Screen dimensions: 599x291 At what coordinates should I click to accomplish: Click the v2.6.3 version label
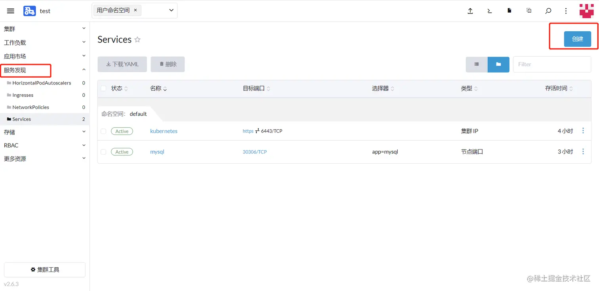click(x=11, y=284)
